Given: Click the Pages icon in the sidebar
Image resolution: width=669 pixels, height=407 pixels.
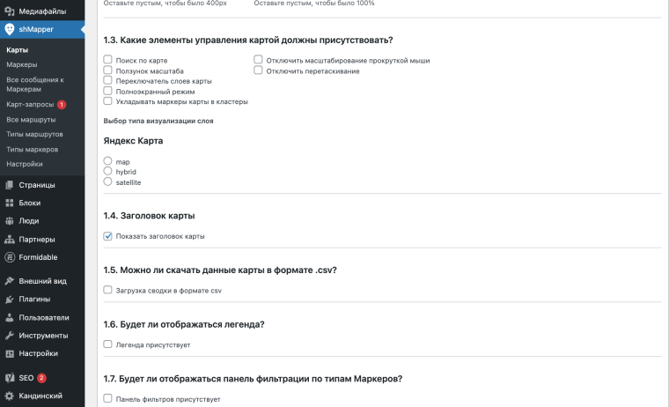Looking at the screenshot, I should coord(9,185).
